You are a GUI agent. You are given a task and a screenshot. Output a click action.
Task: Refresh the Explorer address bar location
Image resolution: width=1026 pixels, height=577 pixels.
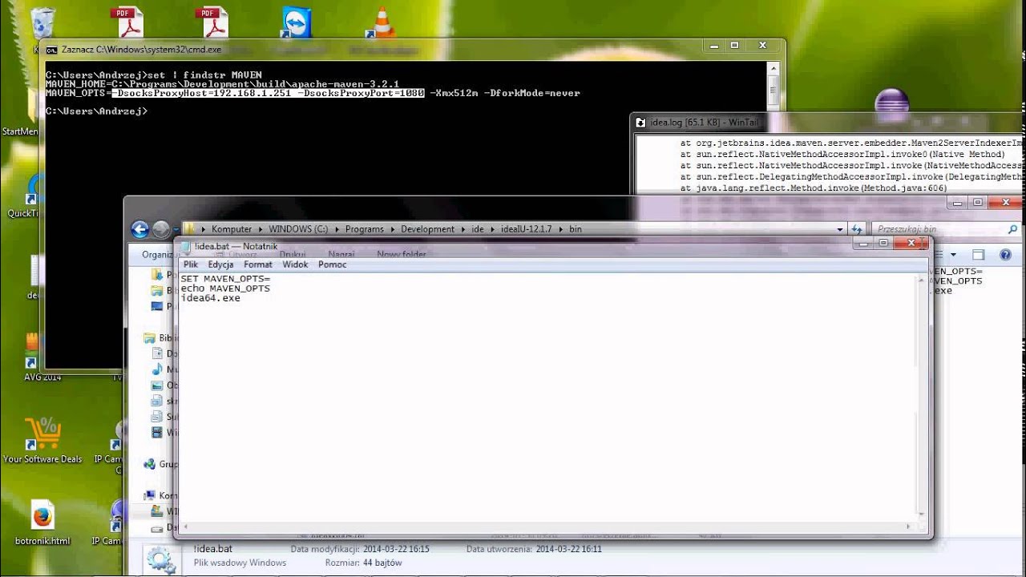tap(857, 229)
